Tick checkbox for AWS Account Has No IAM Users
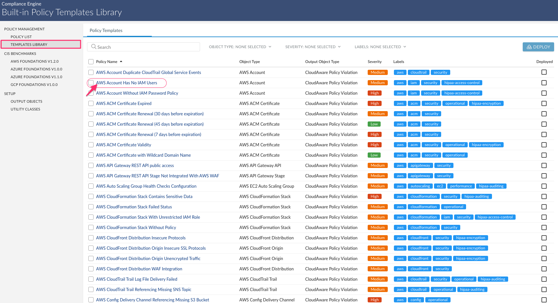The image size is (558, 303). 91,83
